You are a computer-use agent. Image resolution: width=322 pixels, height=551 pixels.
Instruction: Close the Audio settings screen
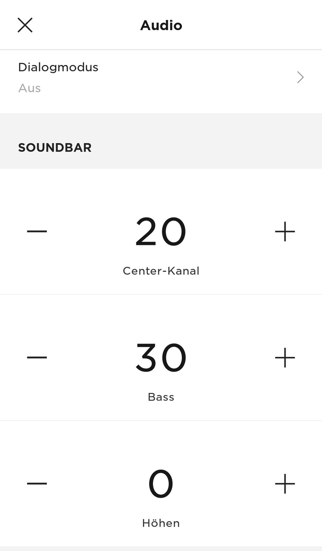(x=25, y=25)
